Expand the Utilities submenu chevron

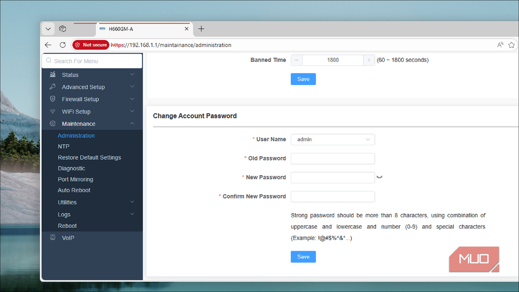point(132,202)
